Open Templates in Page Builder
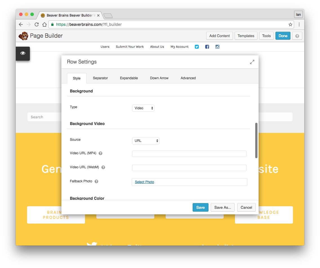The height and width of the screenshot is (268, 320). click(x=246, y=36)
